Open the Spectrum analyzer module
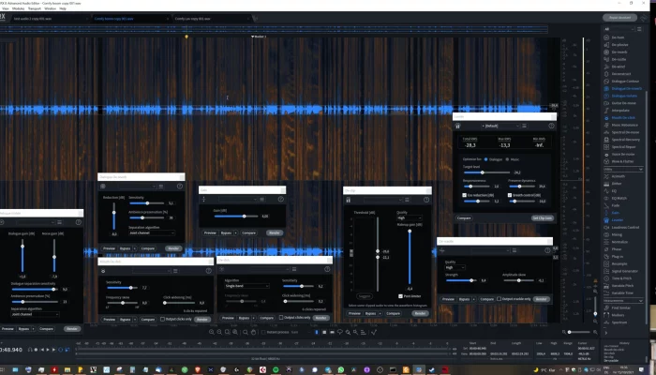656x375 pixels. coord(619,322)
